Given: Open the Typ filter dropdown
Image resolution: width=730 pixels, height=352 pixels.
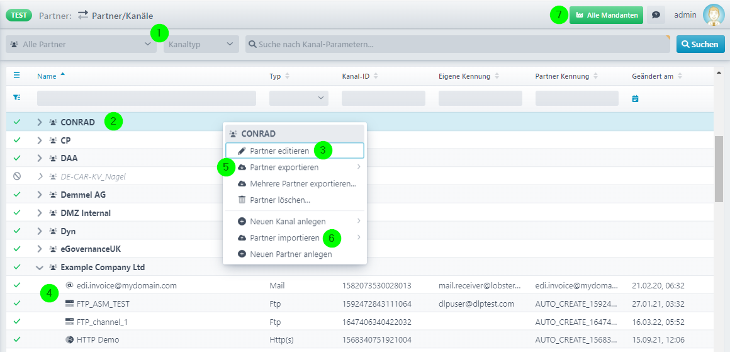Looking at the screenshot, I should 299,98.
